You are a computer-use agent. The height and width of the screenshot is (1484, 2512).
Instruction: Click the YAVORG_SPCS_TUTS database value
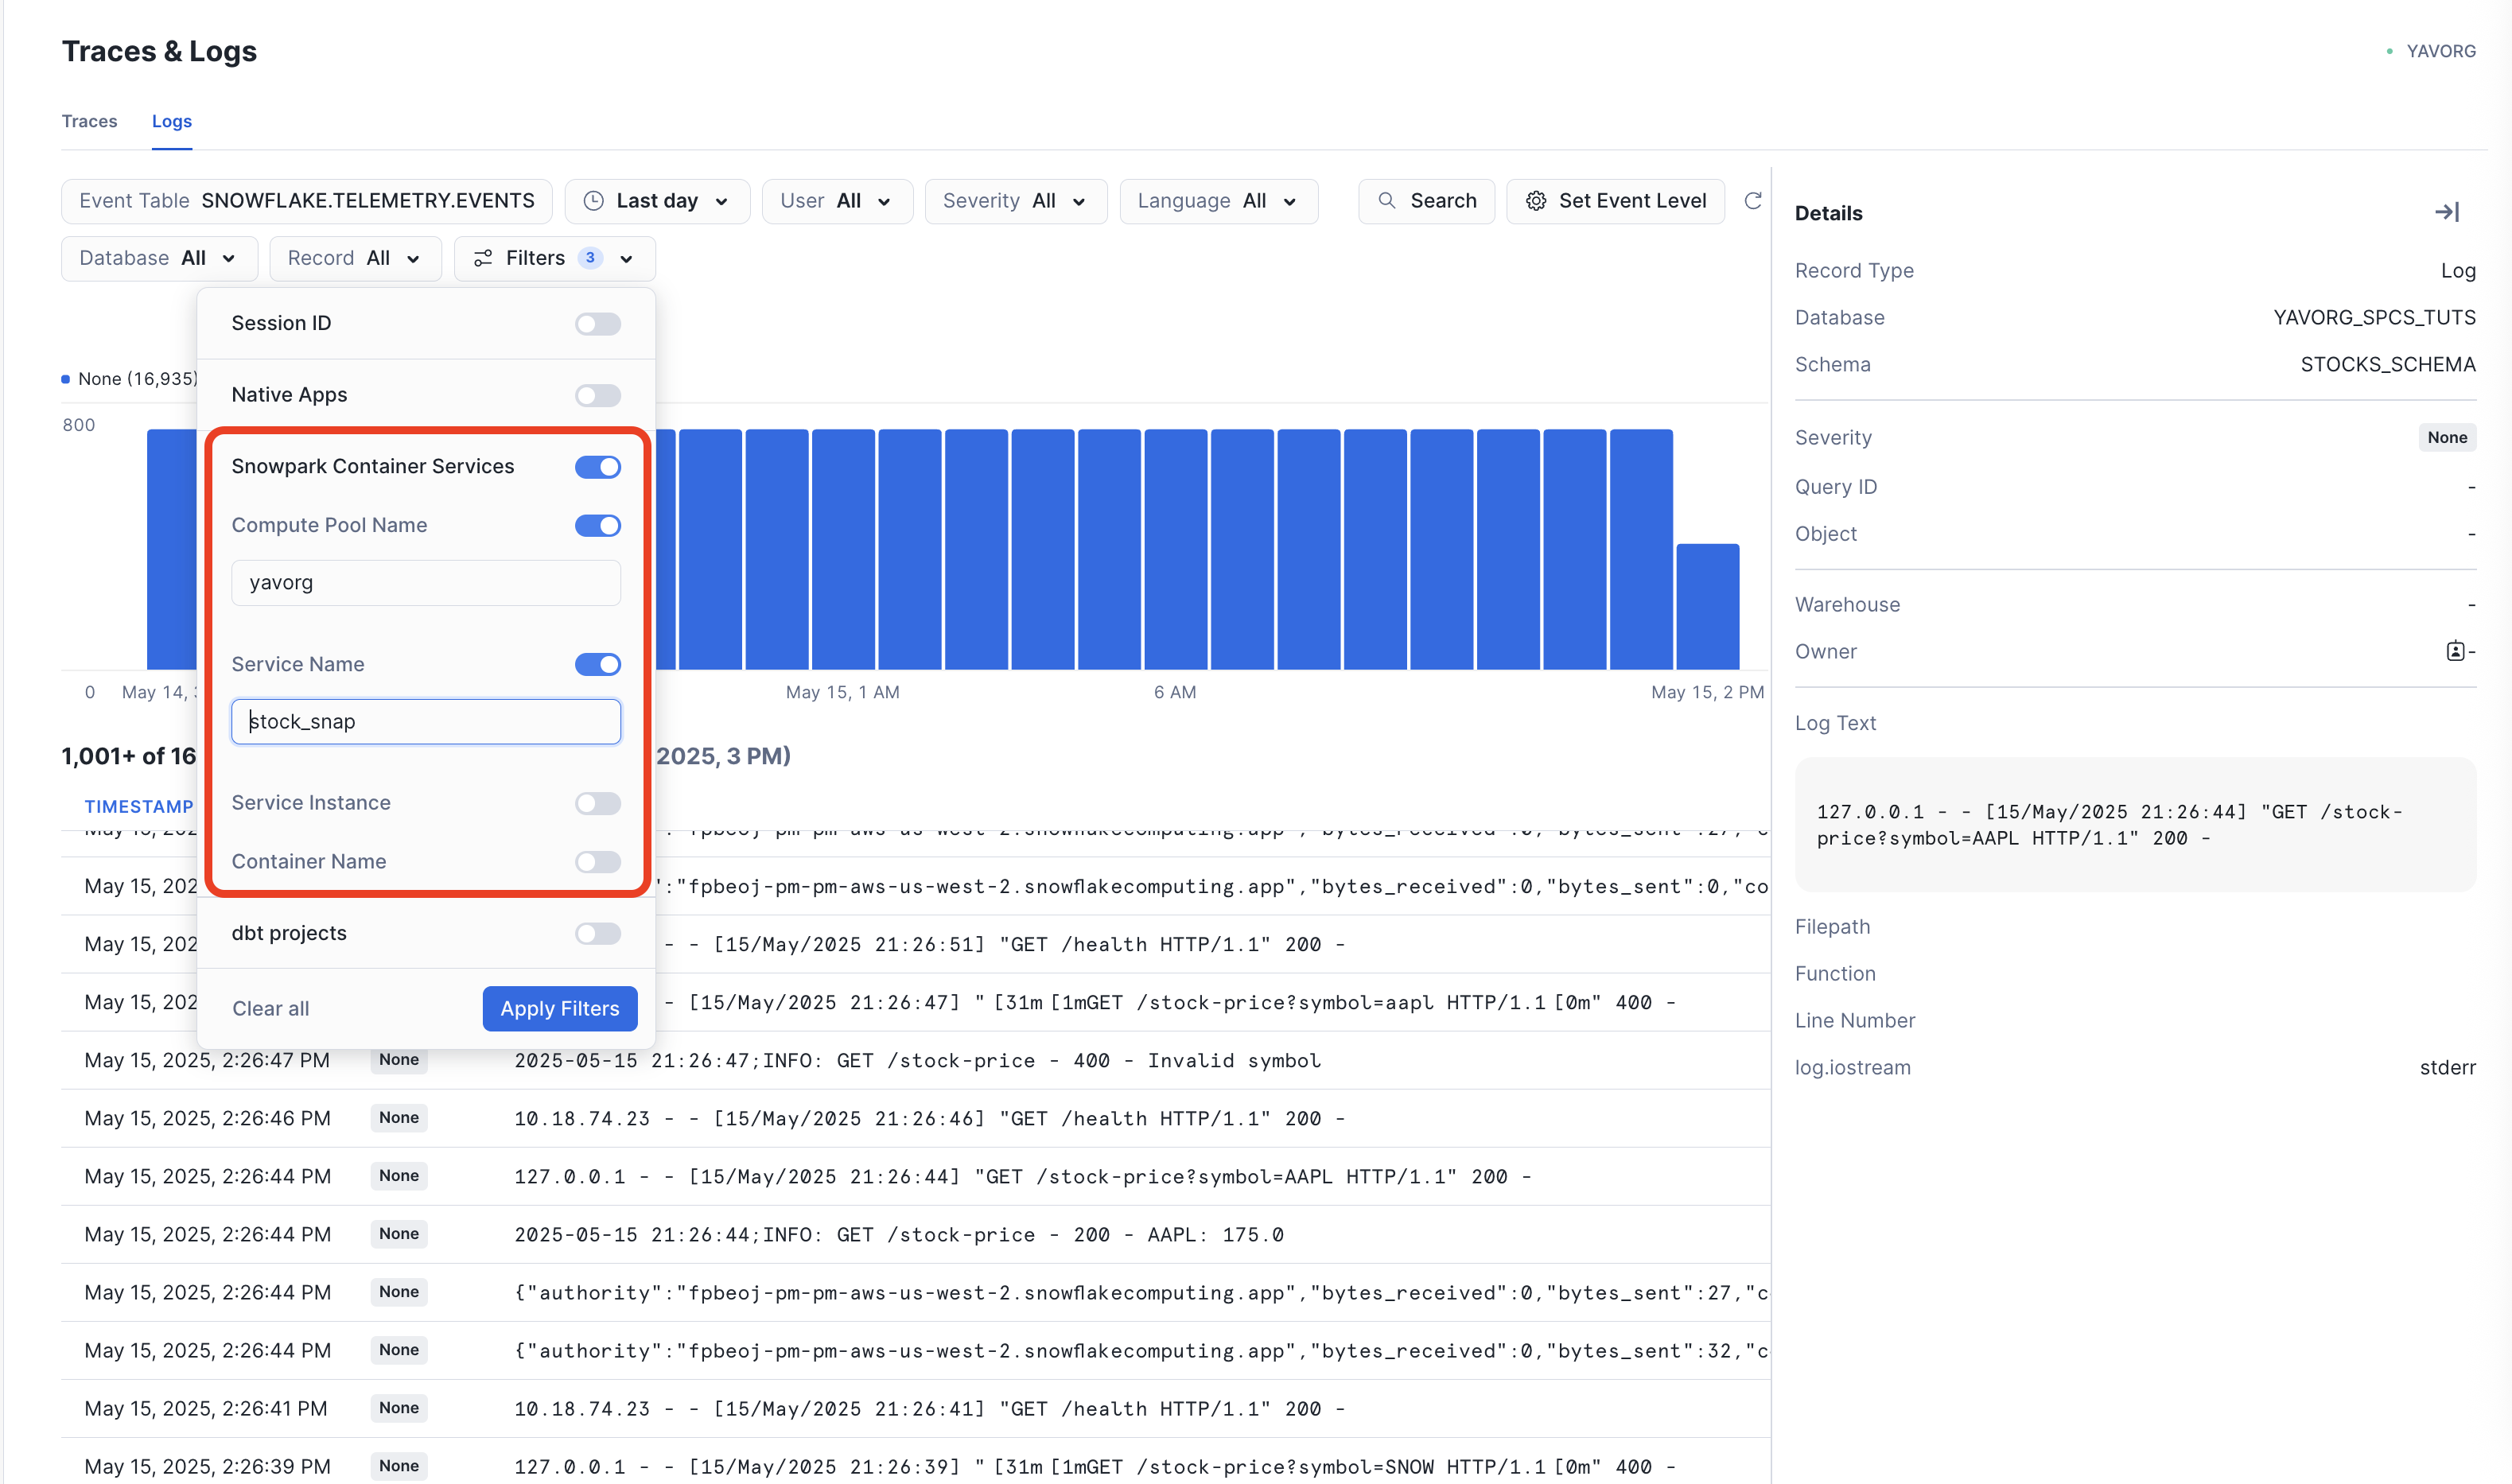pyautogui.click(x=2374, y=318)
